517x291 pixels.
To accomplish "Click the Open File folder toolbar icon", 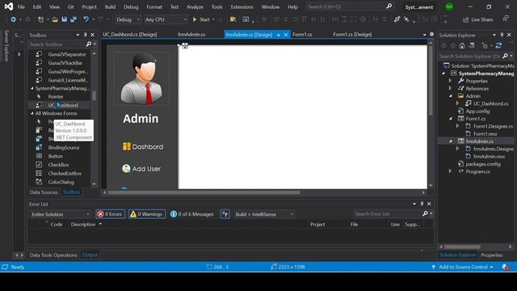I will [x=55, y=19].
